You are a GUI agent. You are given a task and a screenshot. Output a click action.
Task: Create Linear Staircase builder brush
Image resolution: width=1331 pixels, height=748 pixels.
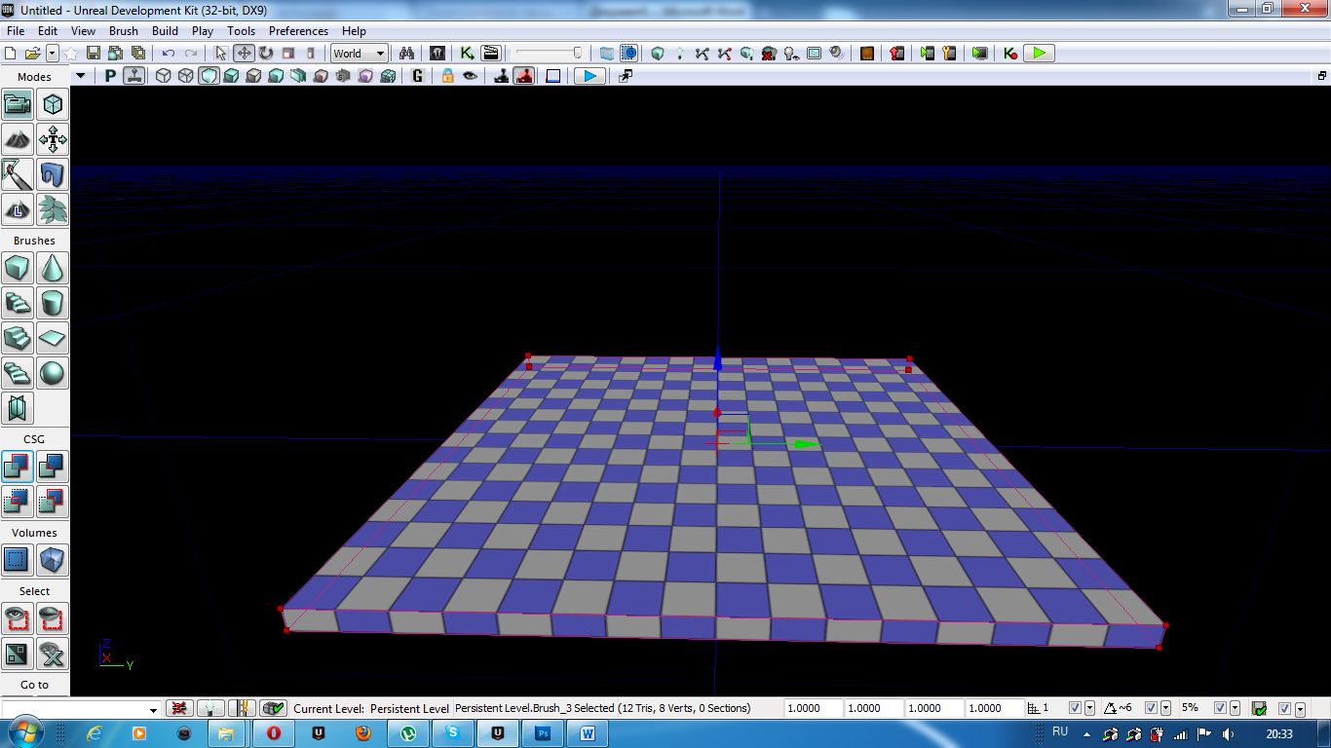(x=18, y=338)
